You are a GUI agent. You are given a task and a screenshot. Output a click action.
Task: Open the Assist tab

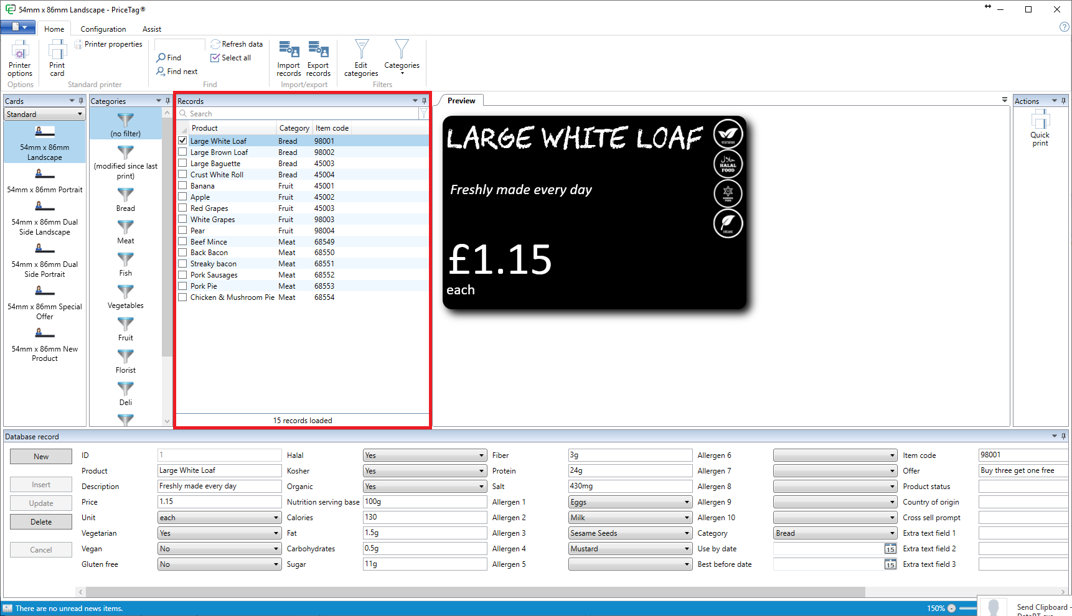coord(151,29)
